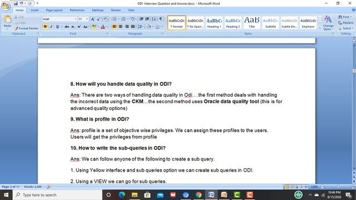Toggle subscript formatting
The width and height of the screenshot is (356, 200).
point(73,27)
